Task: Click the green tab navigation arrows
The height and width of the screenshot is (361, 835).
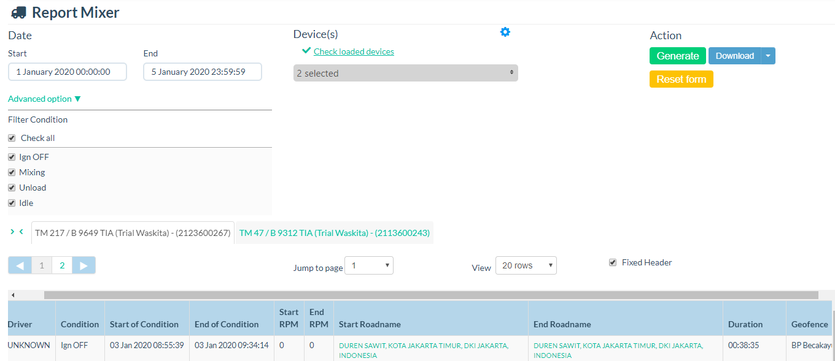Action: tap(17, 232)
